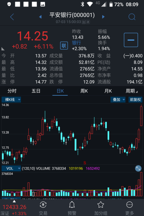Tap 加分组 star icon
The width and height of the screenshot is (144, 216).
click(101, 205)
